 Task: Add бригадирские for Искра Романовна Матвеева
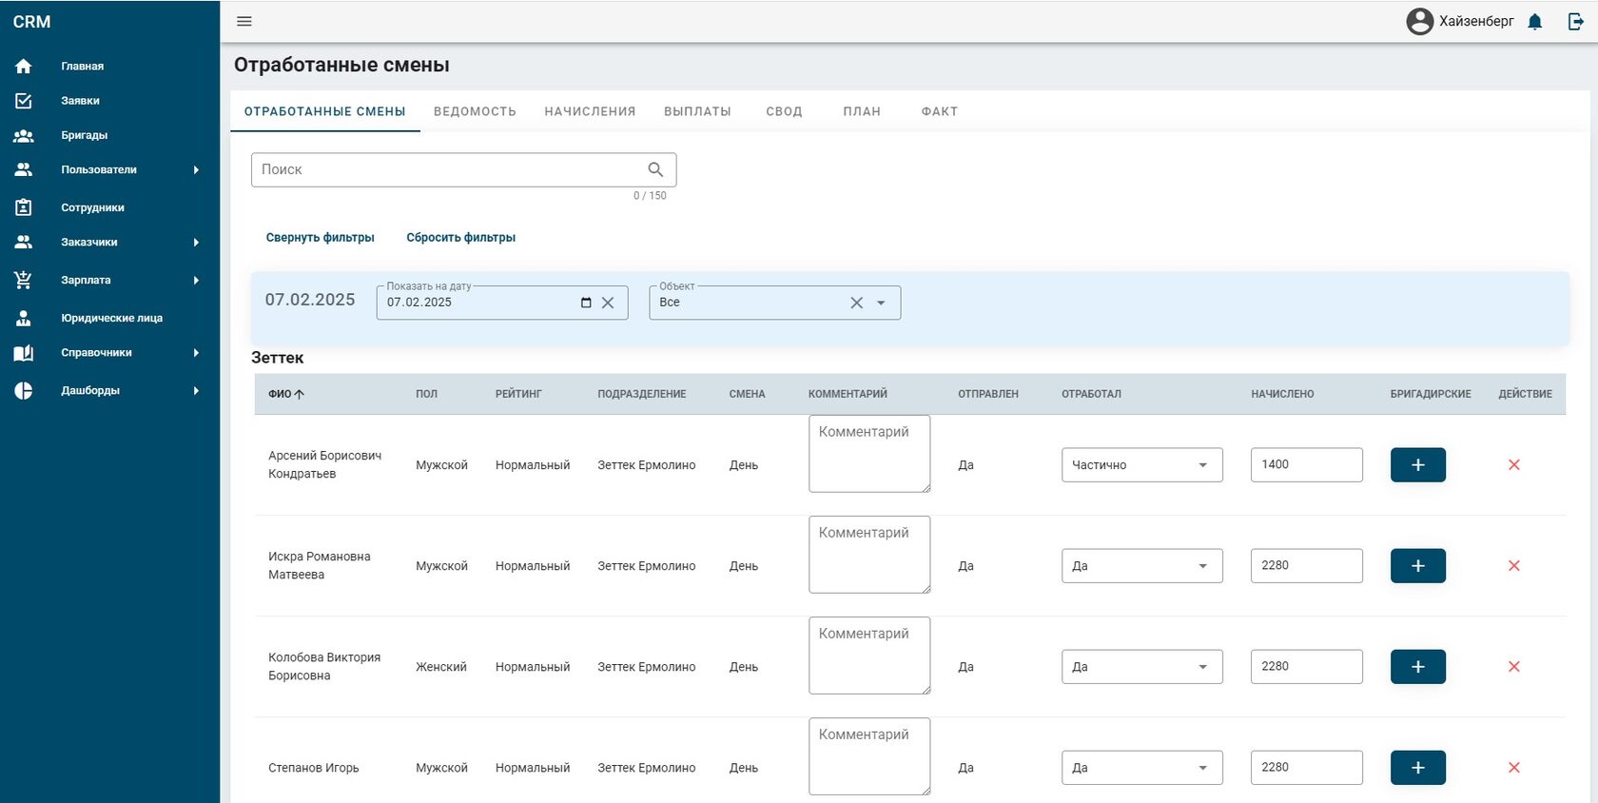pos(1418,566)
